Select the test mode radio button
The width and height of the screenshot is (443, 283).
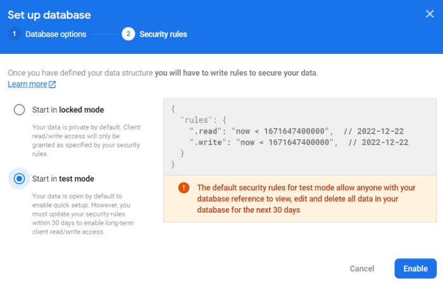click(x=20, y=179)
